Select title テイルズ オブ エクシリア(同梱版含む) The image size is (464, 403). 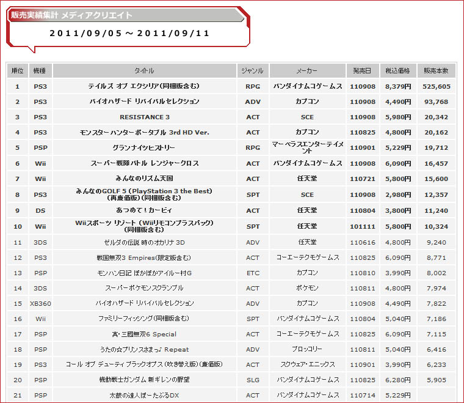[x=144, y=86]
